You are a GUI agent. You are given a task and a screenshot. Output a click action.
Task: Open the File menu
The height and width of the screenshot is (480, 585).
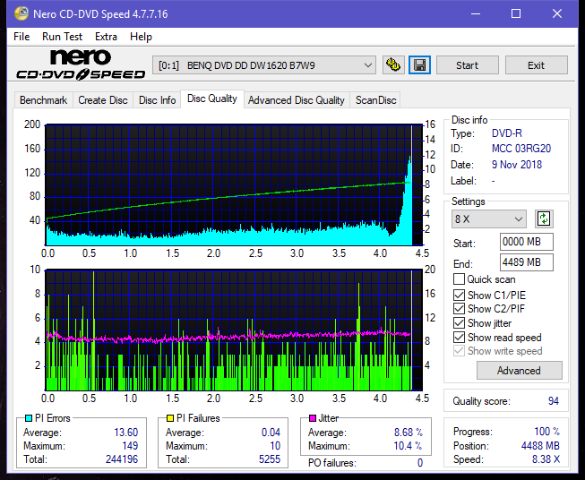click(x=22, y=37)
